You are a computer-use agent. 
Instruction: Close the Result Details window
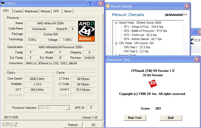click(187, 6)
